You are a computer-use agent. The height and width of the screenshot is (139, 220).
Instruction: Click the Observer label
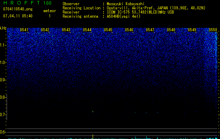pos(71,4)
